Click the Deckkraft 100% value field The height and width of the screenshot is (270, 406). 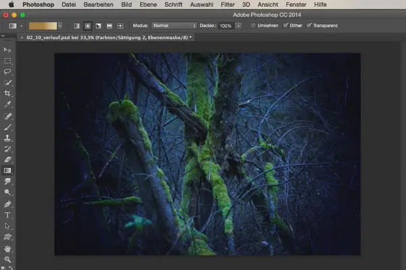226,26
